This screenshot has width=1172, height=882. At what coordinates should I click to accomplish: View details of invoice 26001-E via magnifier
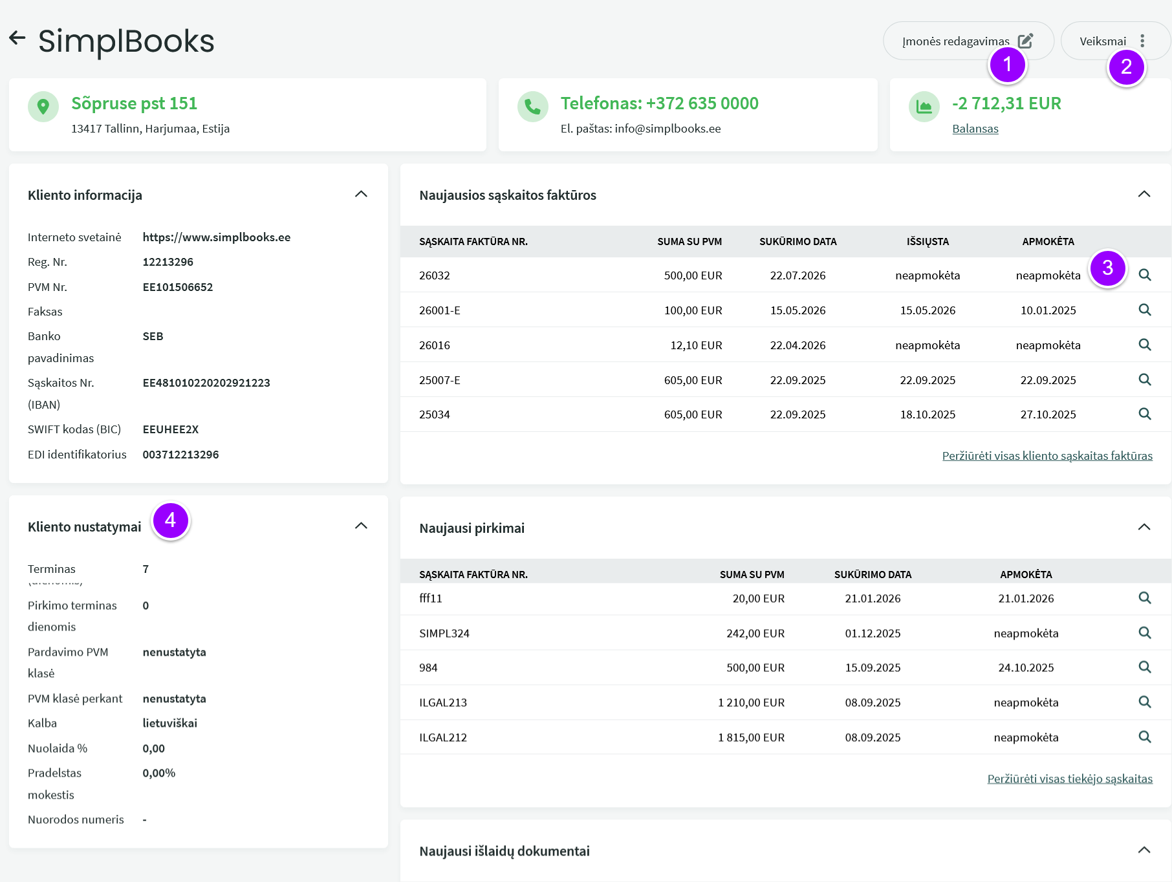[x=1144, y=310]
